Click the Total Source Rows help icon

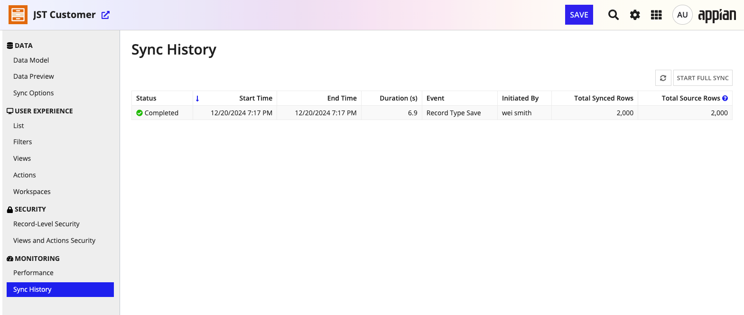725,98
